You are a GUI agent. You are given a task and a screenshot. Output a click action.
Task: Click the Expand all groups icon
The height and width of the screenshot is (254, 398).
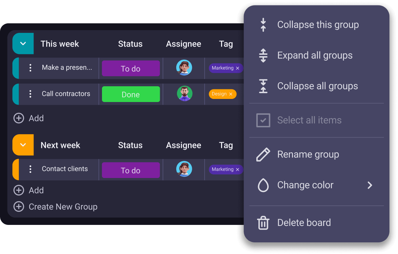(x=263, y=55)
